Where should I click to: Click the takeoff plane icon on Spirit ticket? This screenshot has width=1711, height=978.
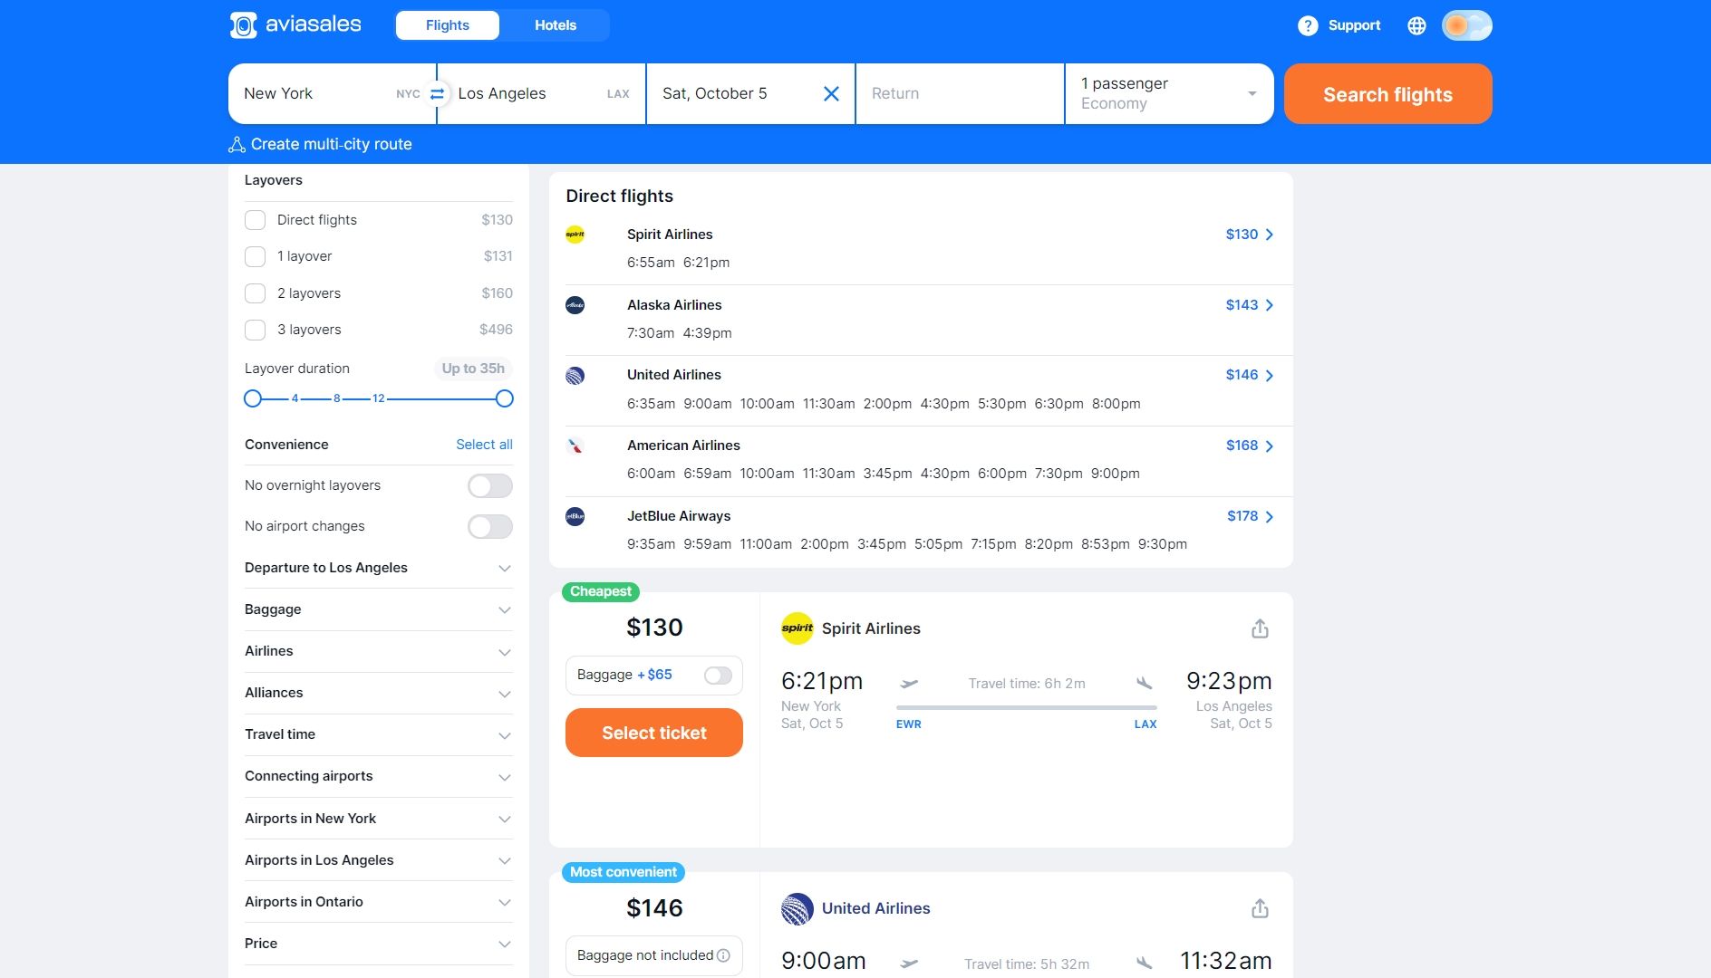click(909, 684)
